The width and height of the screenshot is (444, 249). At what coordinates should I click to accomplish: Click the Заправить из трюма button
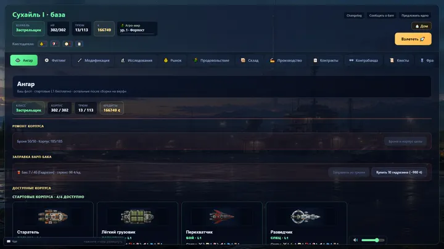pos(348,172)
